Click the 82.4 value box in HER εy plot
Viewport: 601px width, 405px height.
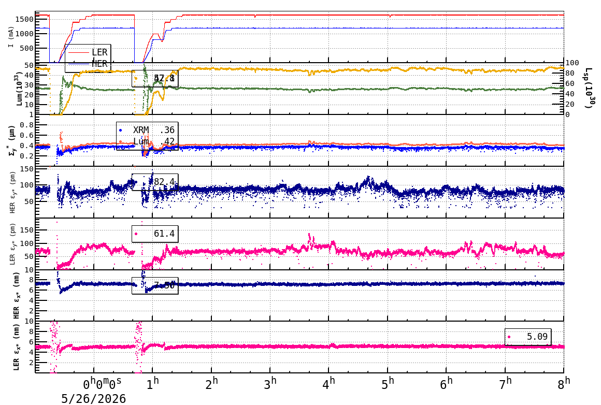tap(155, 182)
